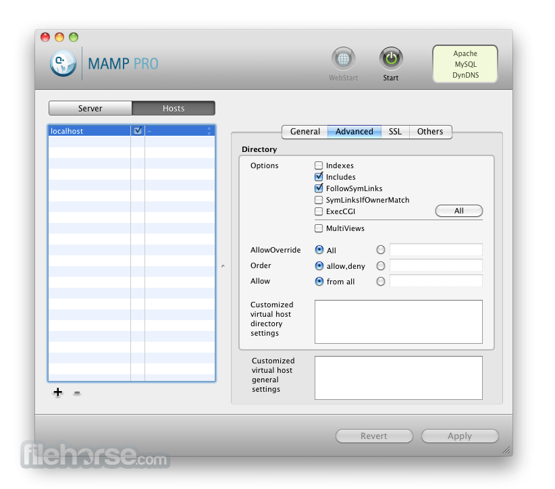Viewport: 555px width, 489px height.
Task: Switch to the Hosts tab
Action: [x=174, y=108]
